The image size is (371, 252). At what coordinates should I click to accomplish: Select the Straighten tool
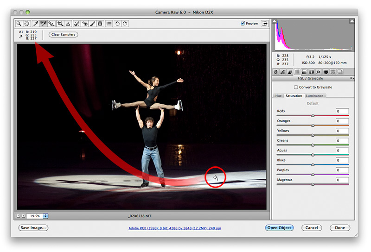click(x=68, y=24)
